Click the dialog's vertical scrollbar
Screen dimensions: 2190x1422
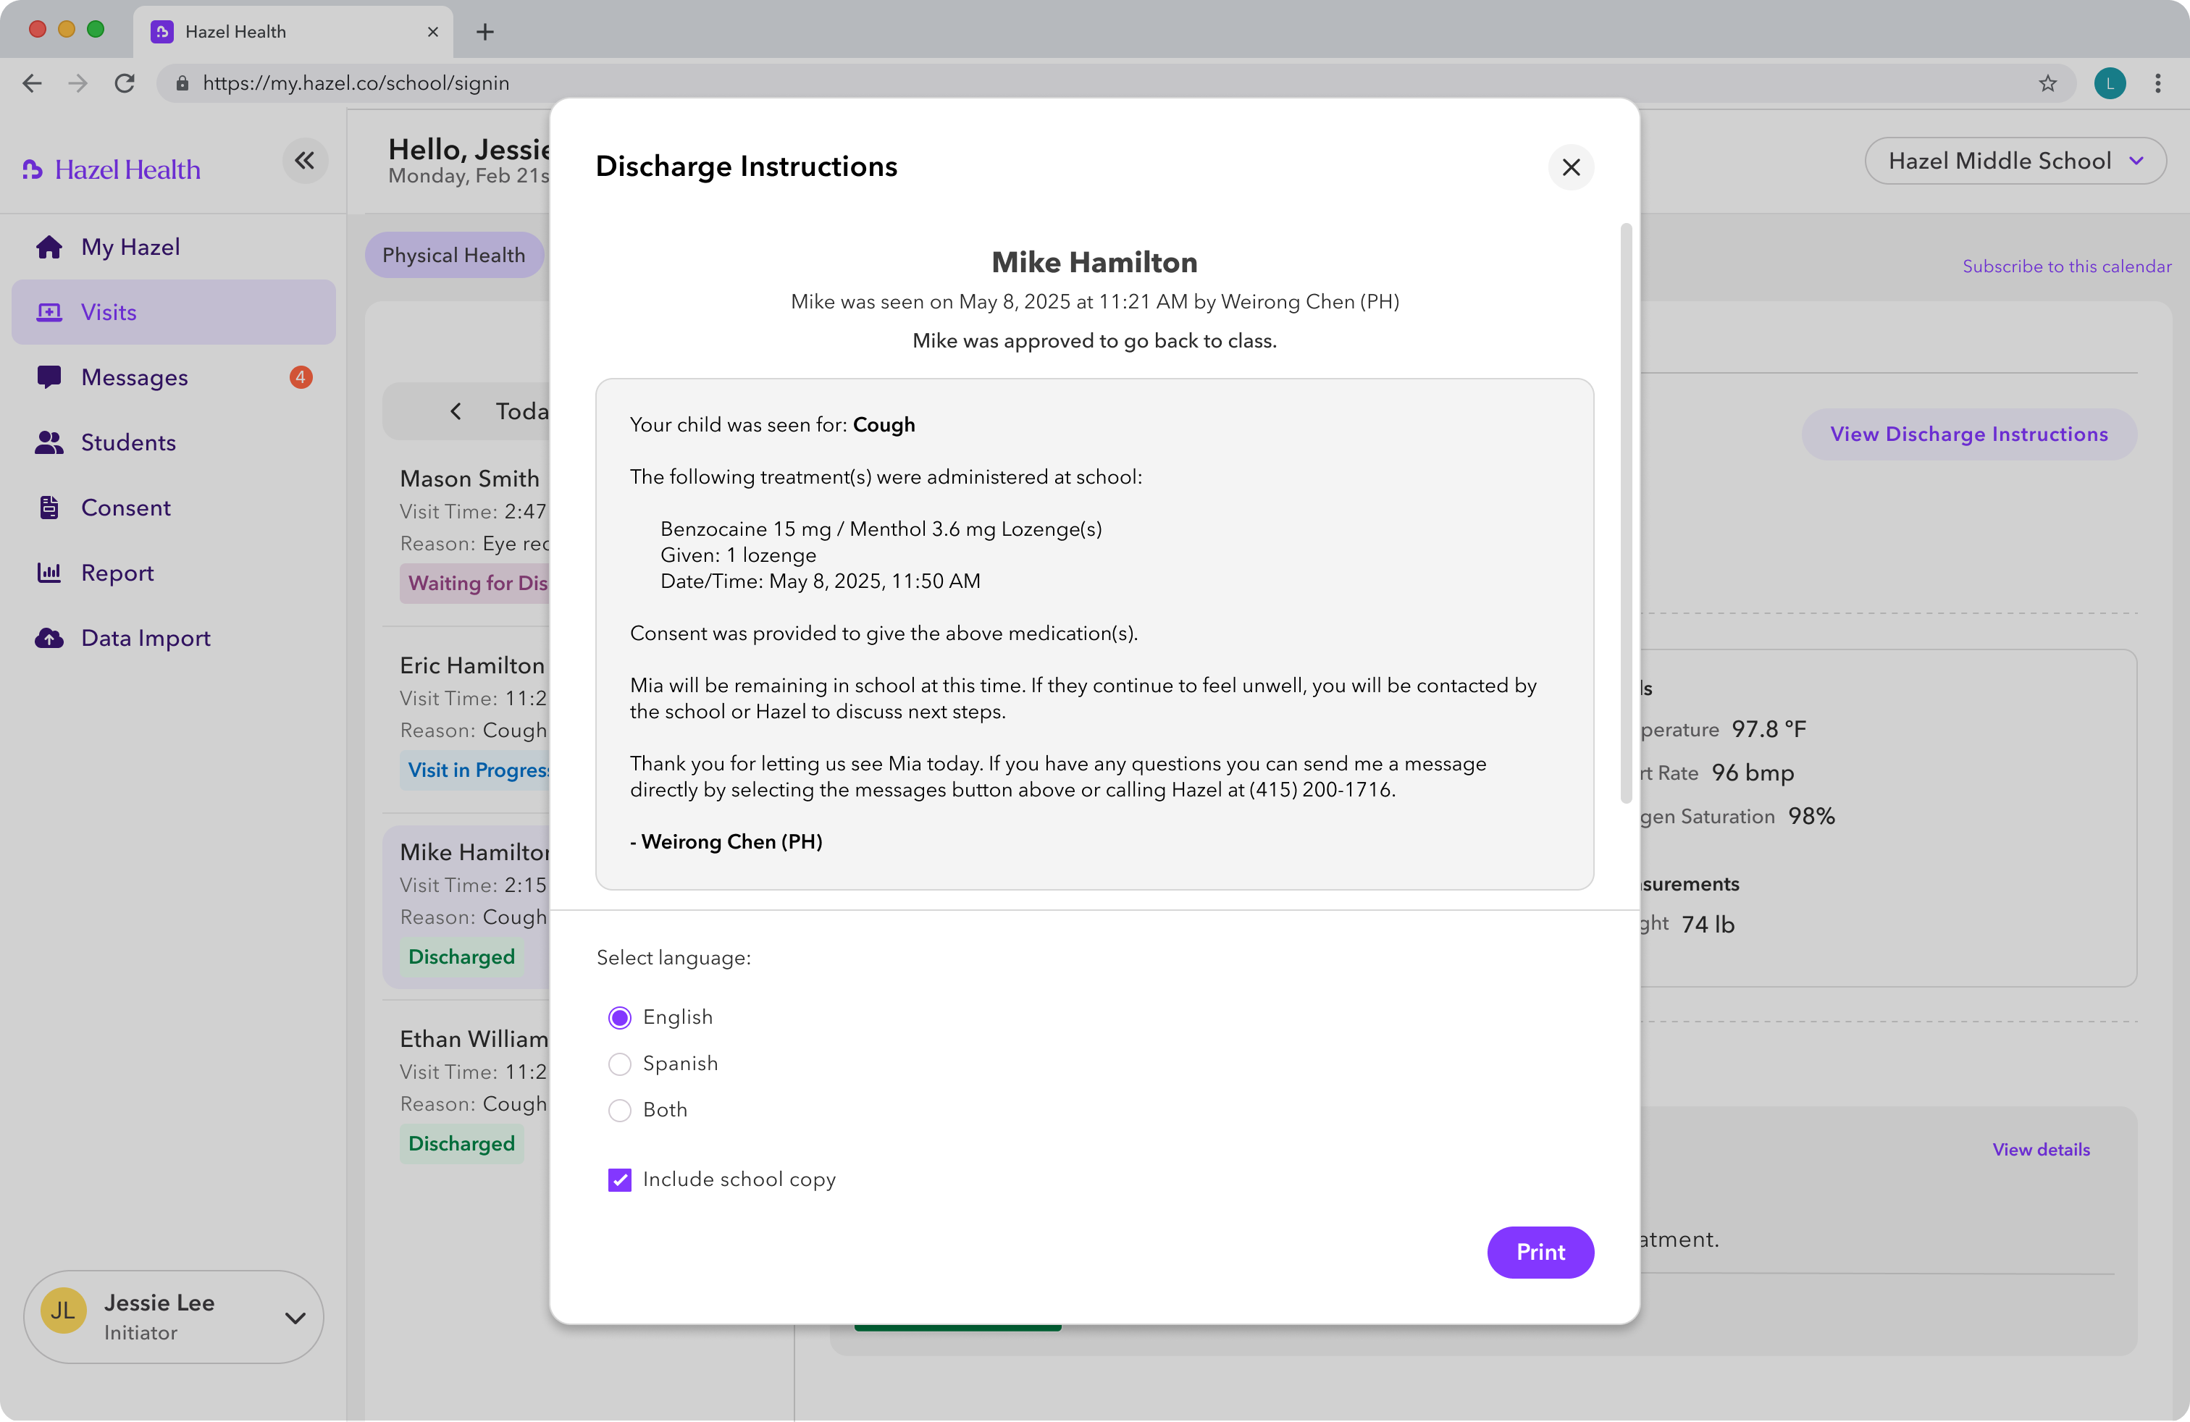coord(1626,513)
